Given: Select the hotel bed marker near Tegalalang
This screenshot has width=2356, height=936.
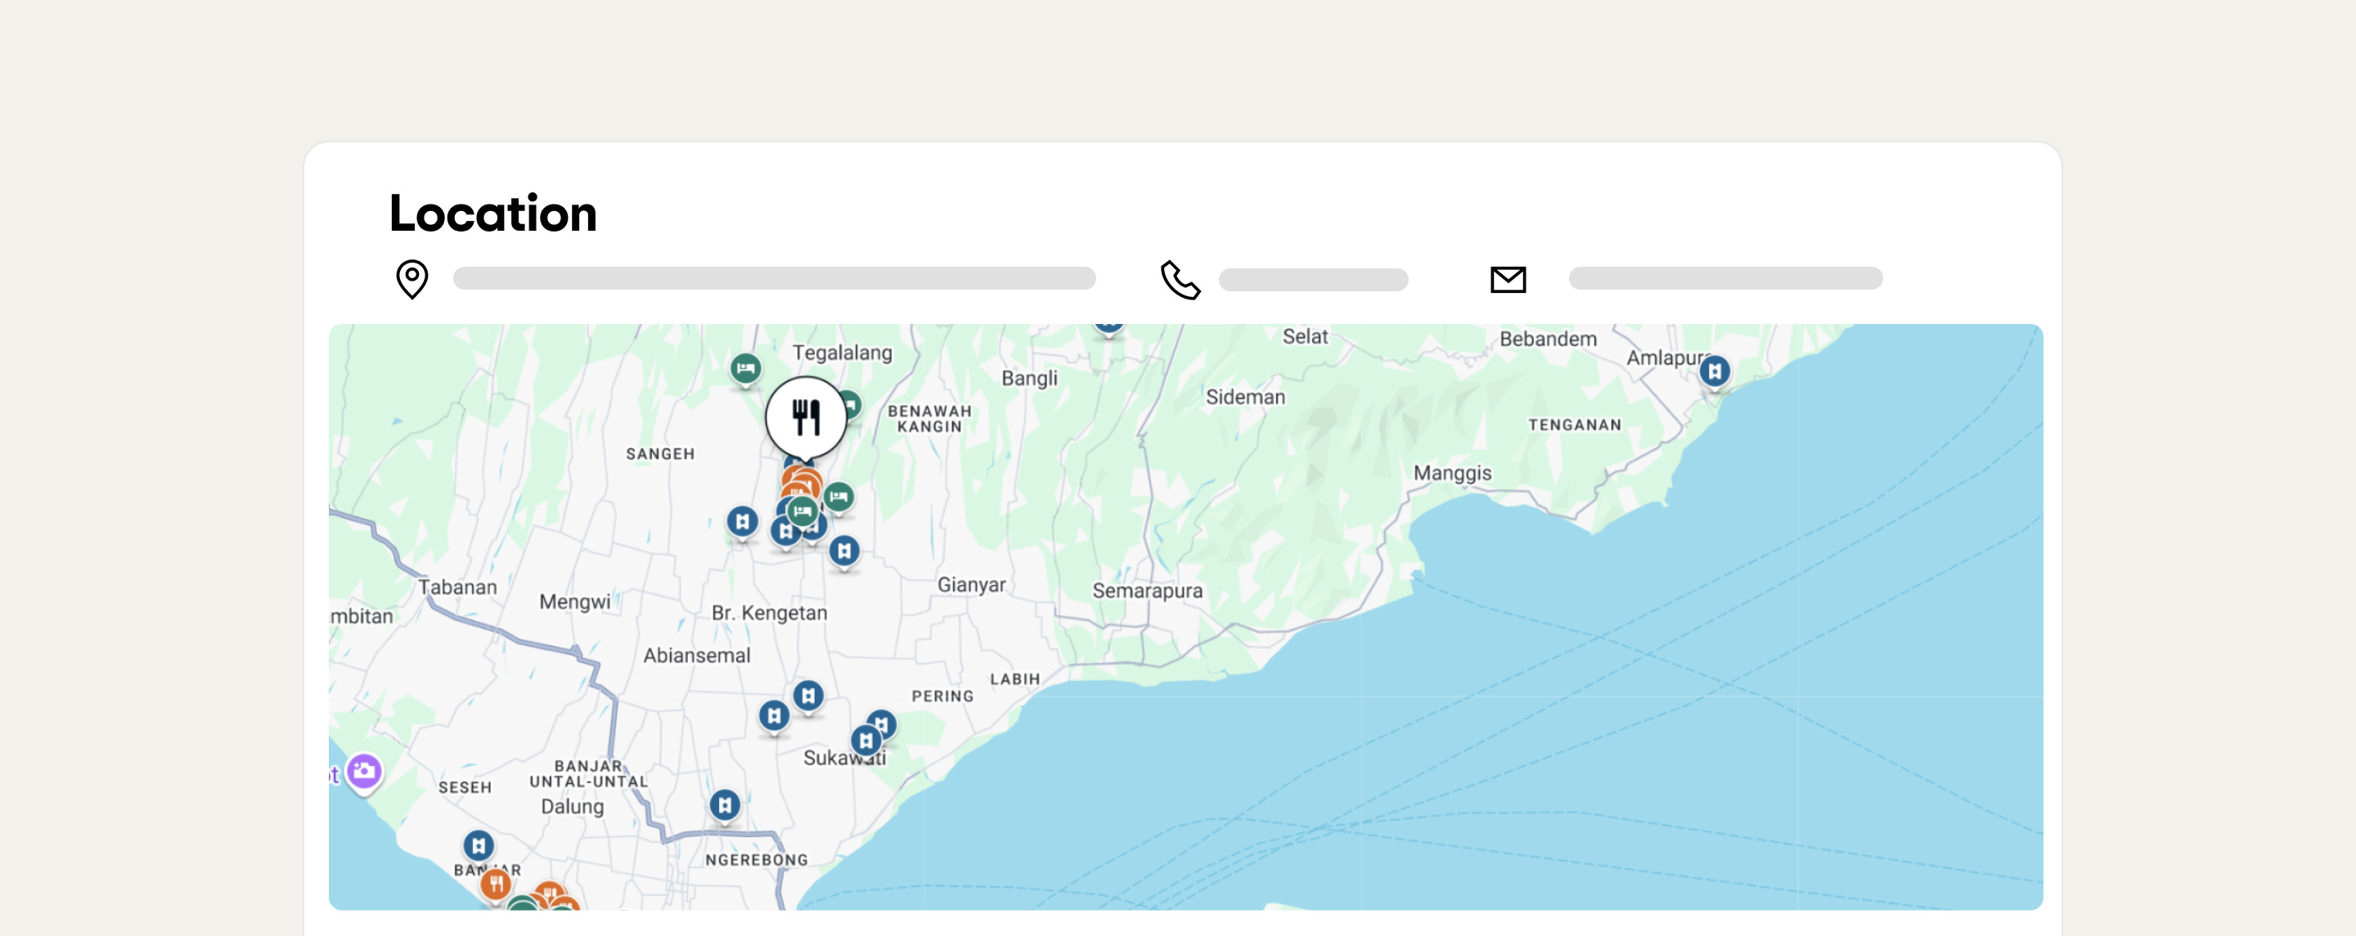Looking at the screenshot, I should [x=746, y=367].
